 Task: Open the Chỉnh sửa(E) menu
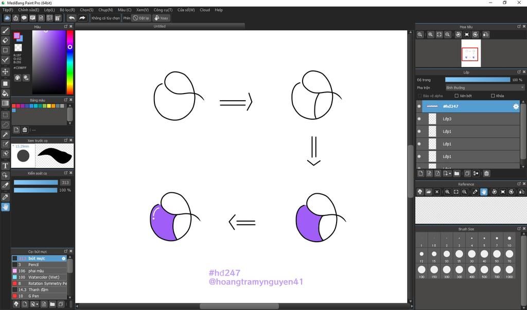[x=29, y=10]
